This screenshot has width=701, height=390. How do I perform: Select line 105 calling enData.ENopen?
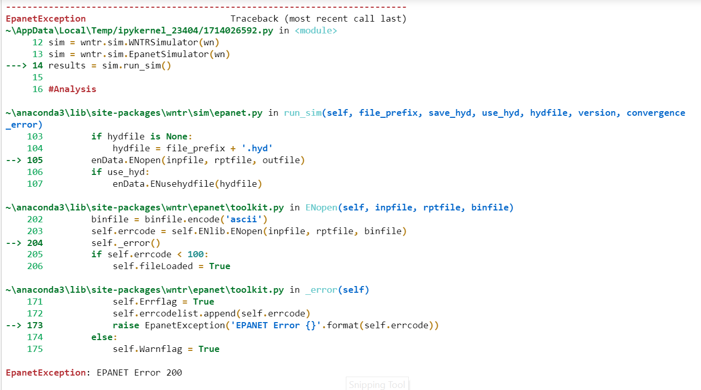coord(197,160)
